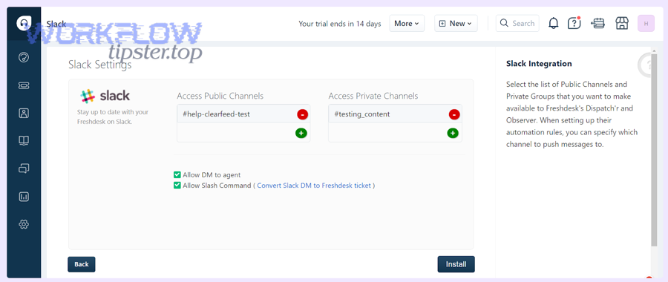Click the 'Your trial ends in 14 days' text
668x282 pixels.
pos(339,24)
